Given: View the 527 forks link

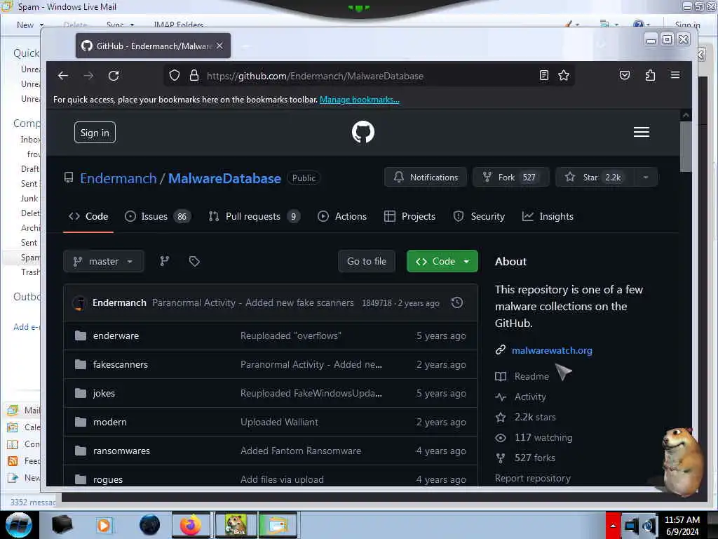Looking at the screenshot, I should [534, 458].
